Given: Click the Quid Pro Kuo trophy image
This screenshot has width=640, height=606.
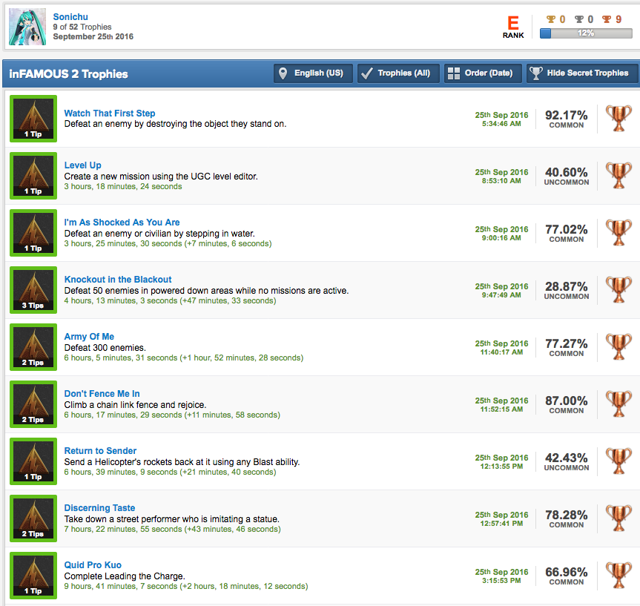Looking at the screenshot, I should pyautogui.click(x=33, y=576).
